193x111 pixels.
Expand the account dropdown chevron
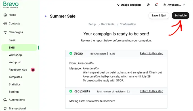click(184, 5)
